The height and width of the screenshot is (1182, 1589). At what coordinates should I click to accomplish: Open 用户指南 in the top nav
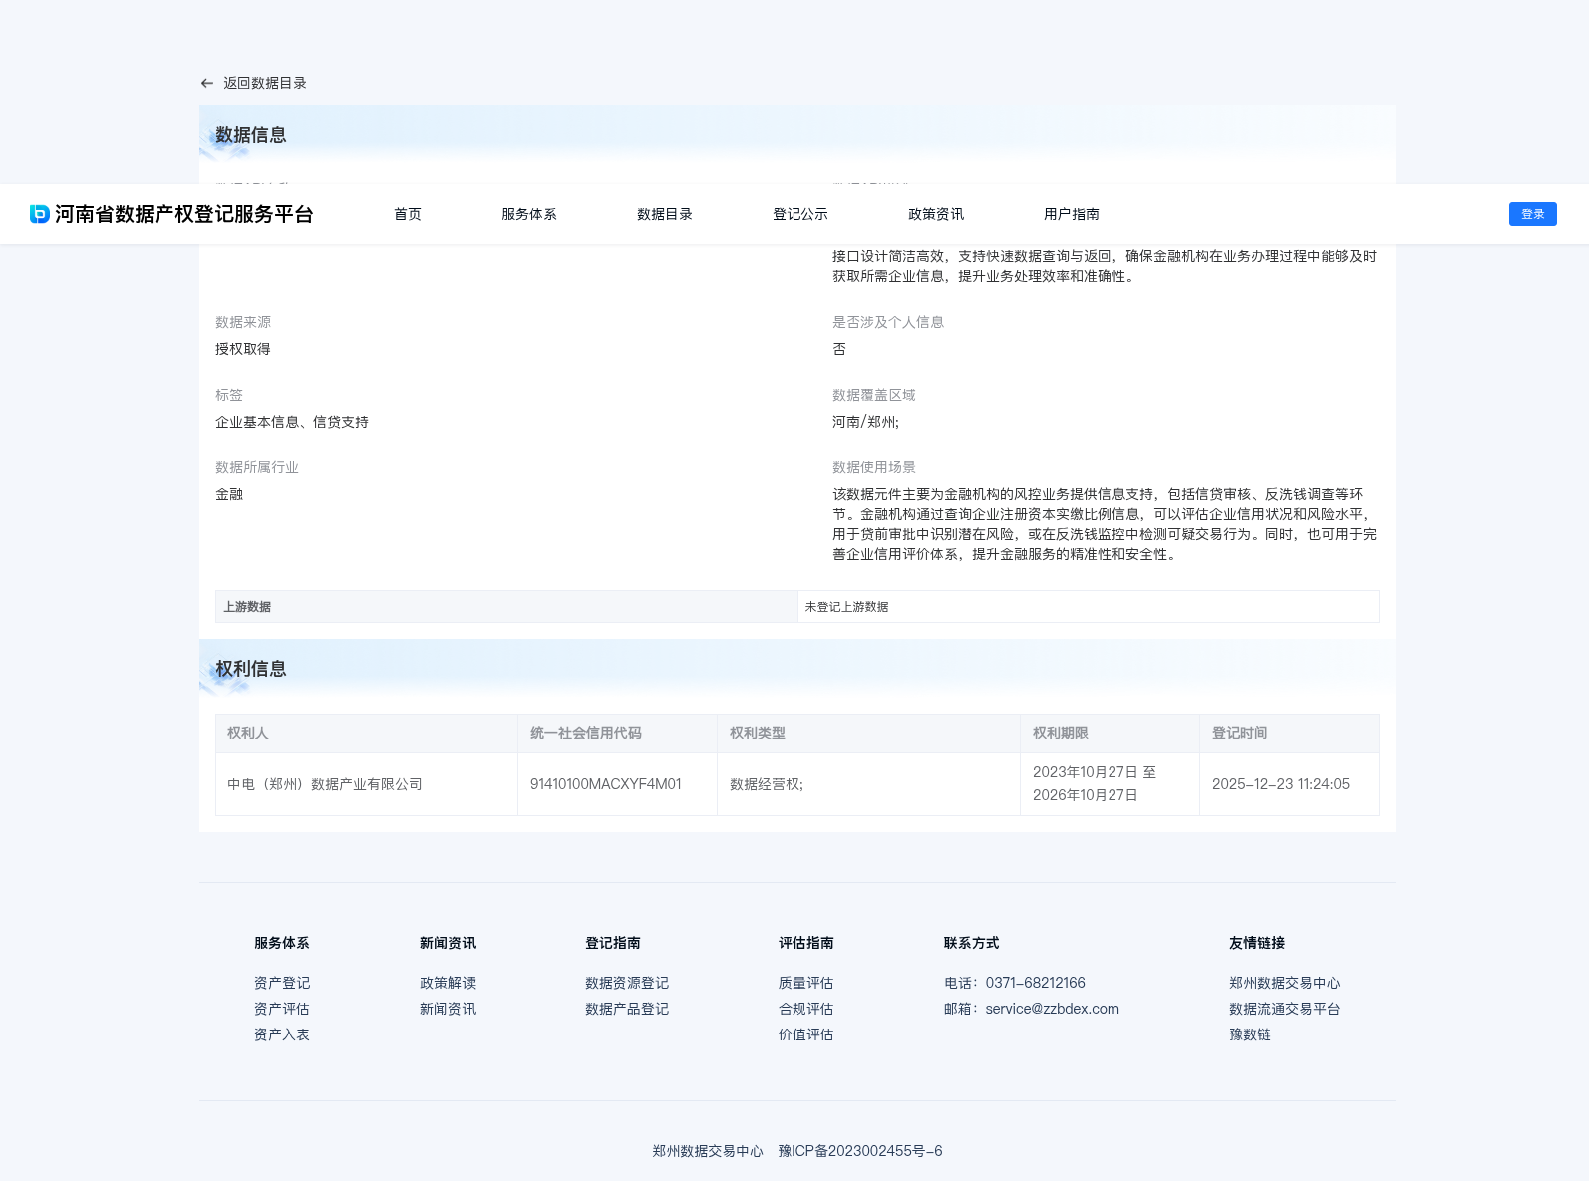coord(1072,214)
